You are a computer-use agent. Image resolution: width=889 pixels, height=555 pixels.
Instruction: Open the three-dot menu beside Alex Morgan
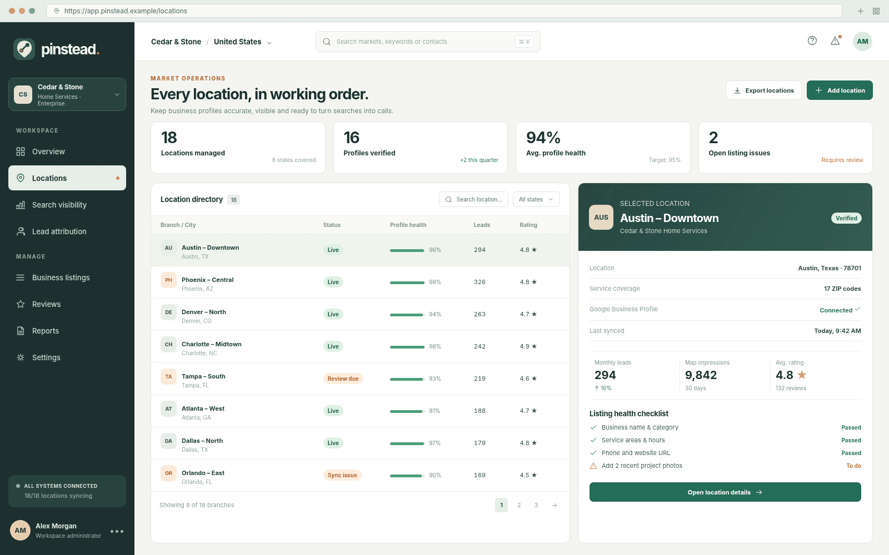click(x=117, y=531)
